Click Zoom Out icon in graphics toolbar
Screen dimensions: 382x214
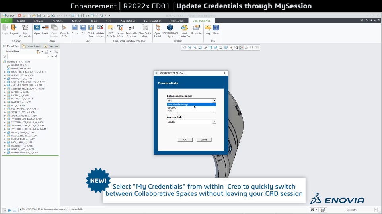point(195,48)
